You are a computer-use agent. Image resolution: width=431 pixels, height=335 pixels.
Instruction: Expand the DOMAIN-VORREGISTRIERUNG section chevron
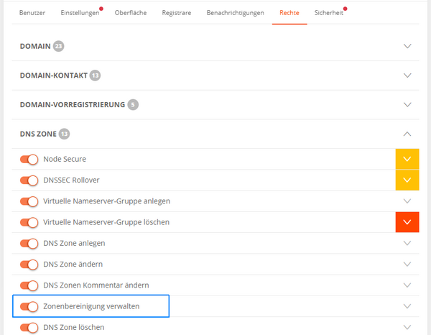click(x=407, y=104)
